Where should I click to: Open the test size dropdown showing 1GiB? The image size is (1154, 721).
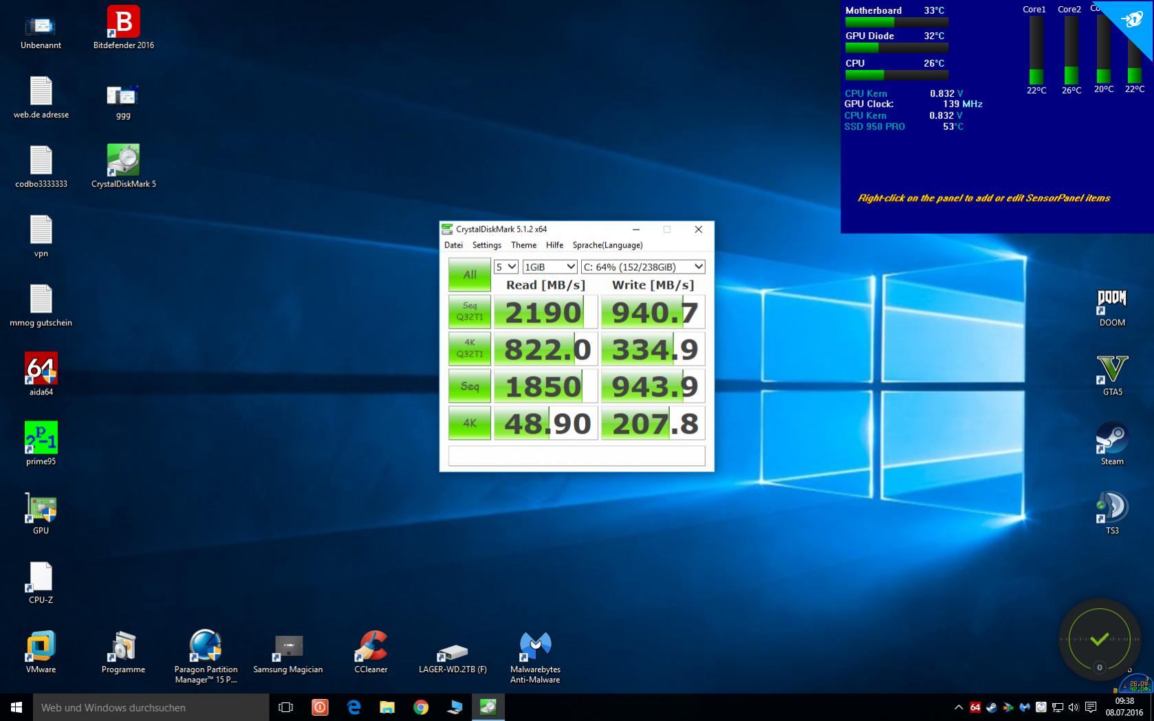(549, 267)
